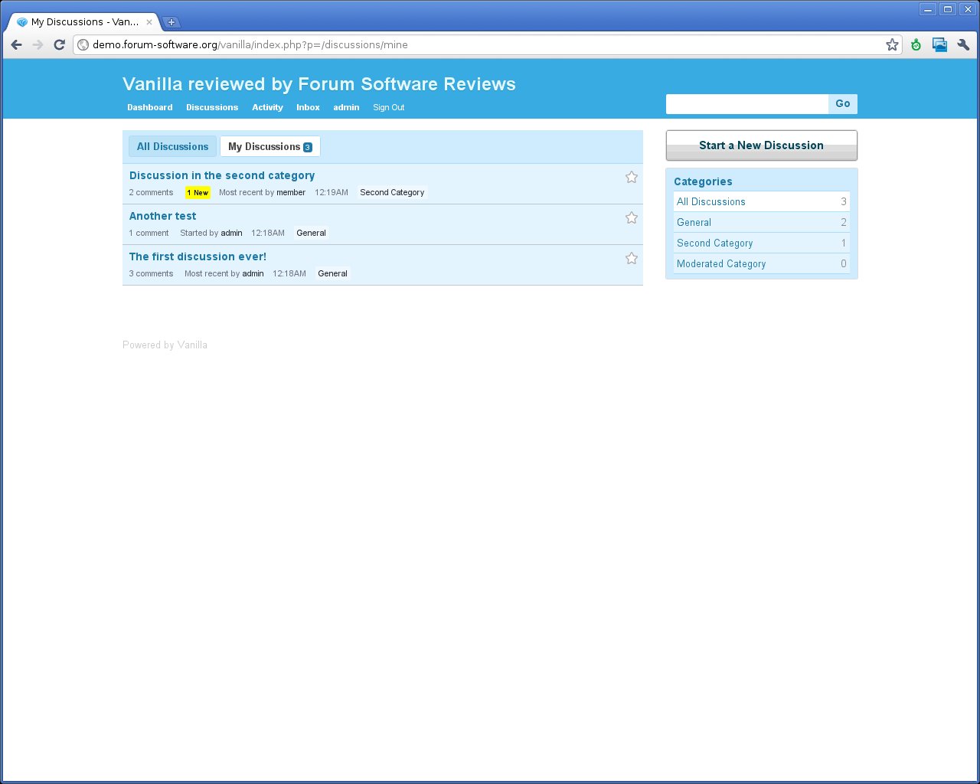Open the 'Another test' discussion
This screenshot has height=784, width=980.
pos(162,216)
